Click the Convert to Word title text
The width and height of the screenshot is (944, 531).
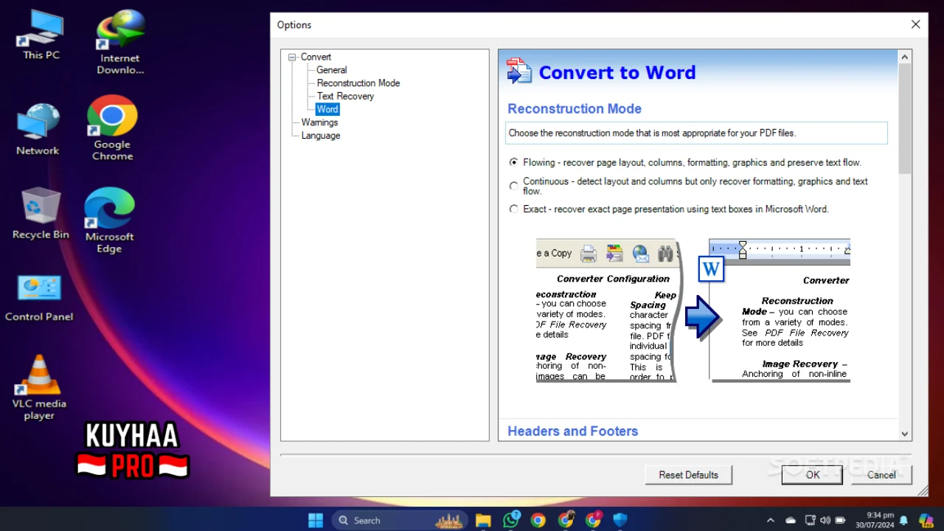click(617, 72)
